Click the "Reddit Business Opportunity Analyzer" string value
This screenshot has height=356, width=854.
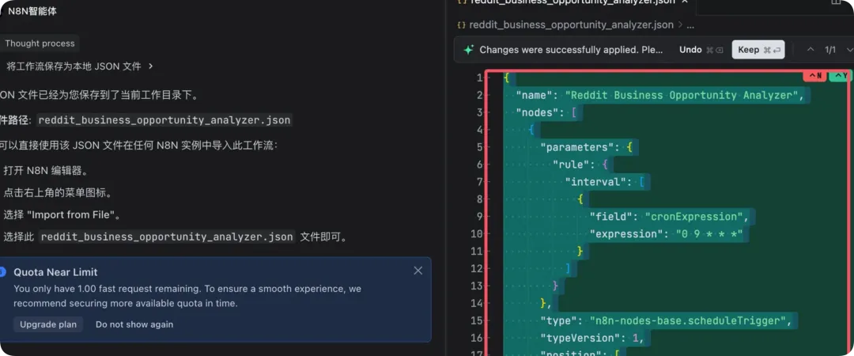pos(682,95)
